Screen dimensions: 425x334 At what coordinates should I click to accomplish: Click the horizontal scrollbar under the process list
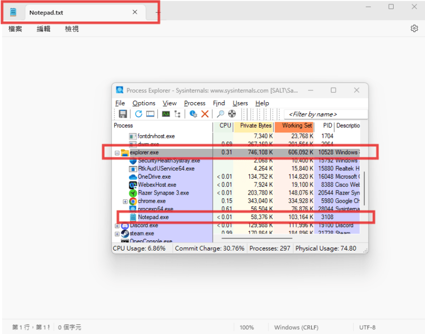[x=257, y=238]
